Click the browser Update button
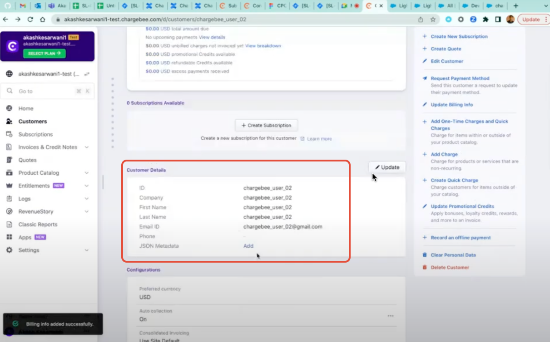Screen dimensions: 550x342 (x=533, y=20)
